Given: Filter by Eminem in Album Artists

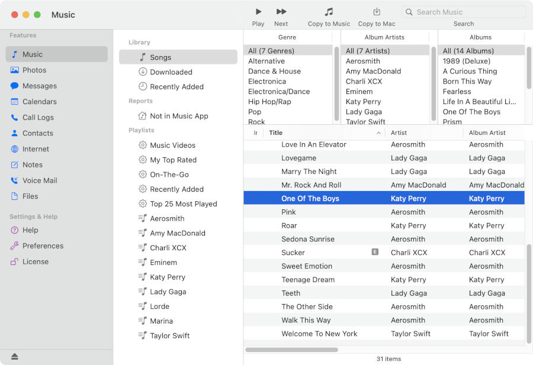Looking at the screenshot, I should [x=385, y=92].
